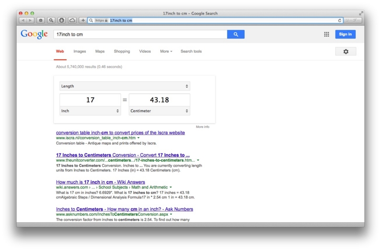Click the search magnifier icon inside address bar
This screenshot has height=250, width=381.
pyautogui.click(x=91, y=20)
